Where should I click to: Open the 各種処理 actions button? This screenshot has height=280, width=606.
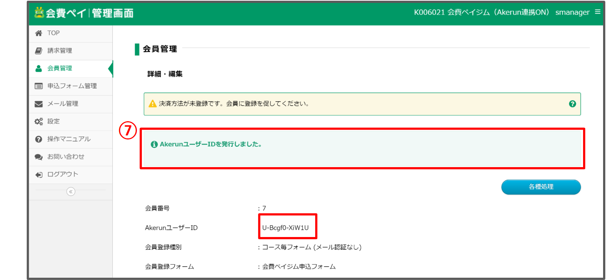coord(541,187)
